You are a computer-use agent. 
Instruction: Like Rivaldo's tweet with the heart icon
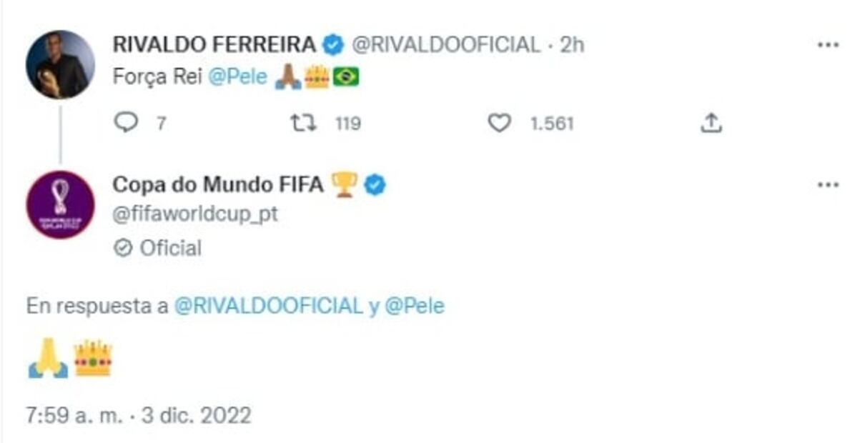click(x=499, y=124)
